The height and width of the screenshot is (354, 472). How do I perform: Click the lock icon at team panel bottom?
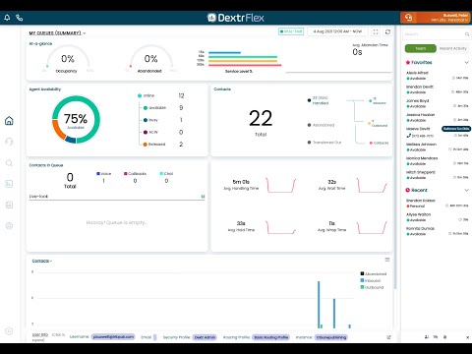point(445,337)
